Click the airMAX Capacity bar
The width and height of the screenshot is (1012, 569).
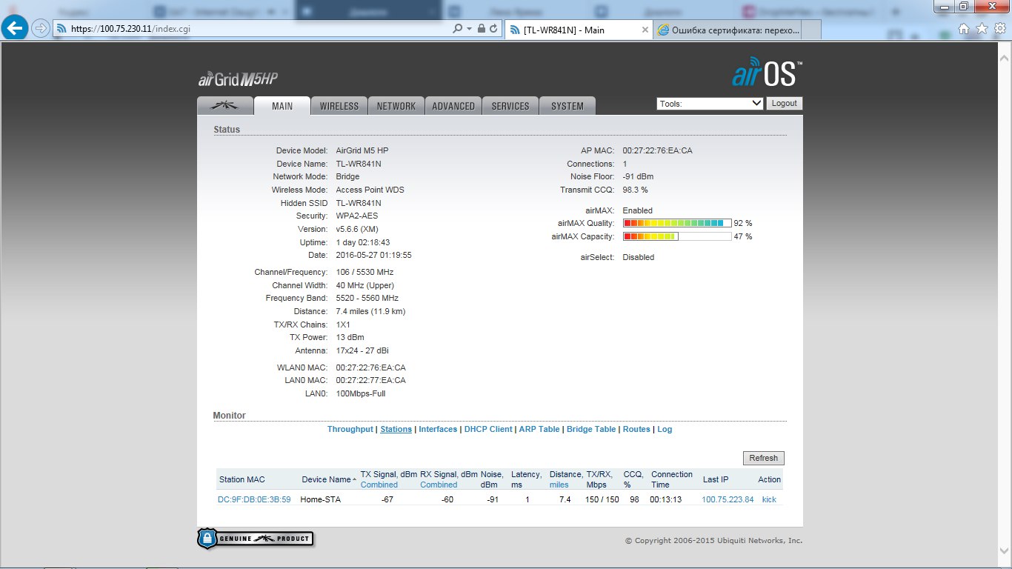point(677,236)
